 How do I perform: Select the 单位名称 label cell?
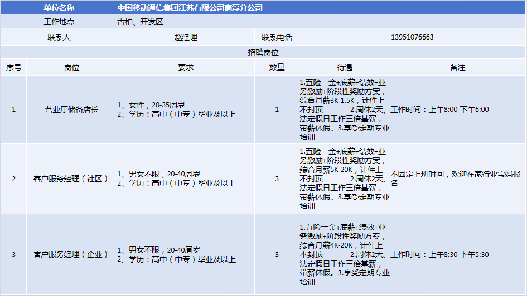(x=59, y=8)
